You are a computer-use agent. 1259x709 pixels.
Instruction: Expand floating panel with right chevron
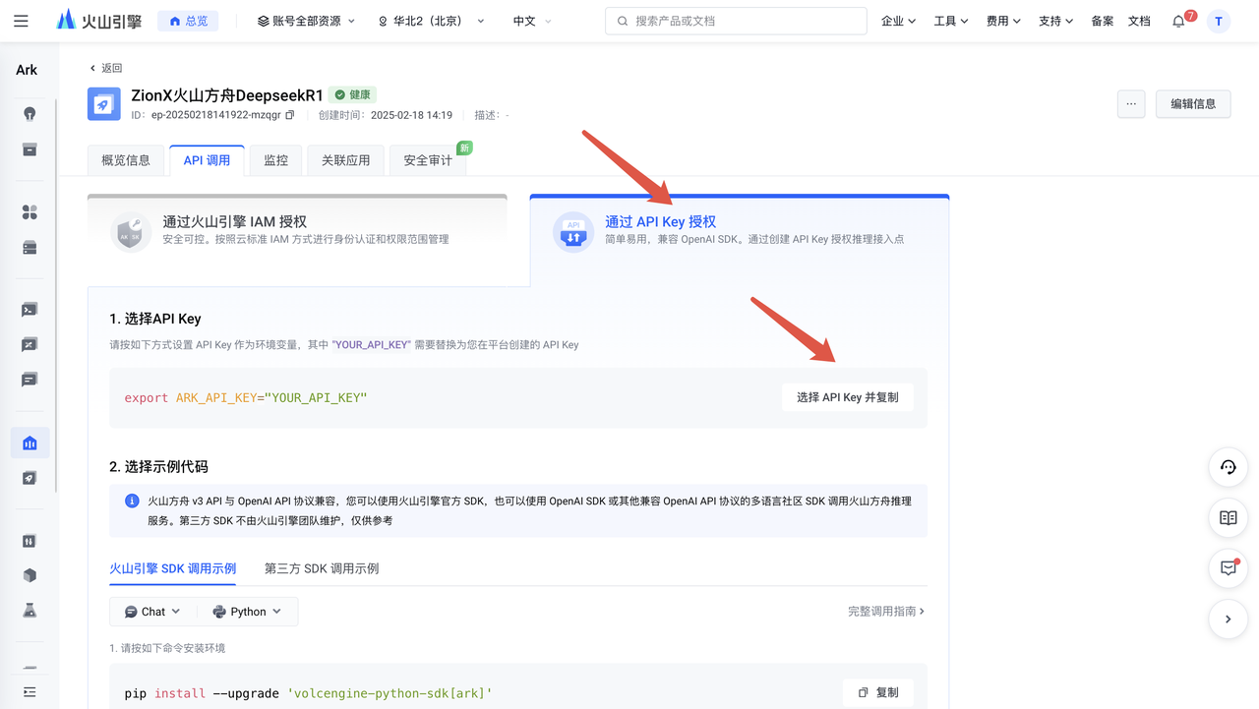(x=1228, y=620)
